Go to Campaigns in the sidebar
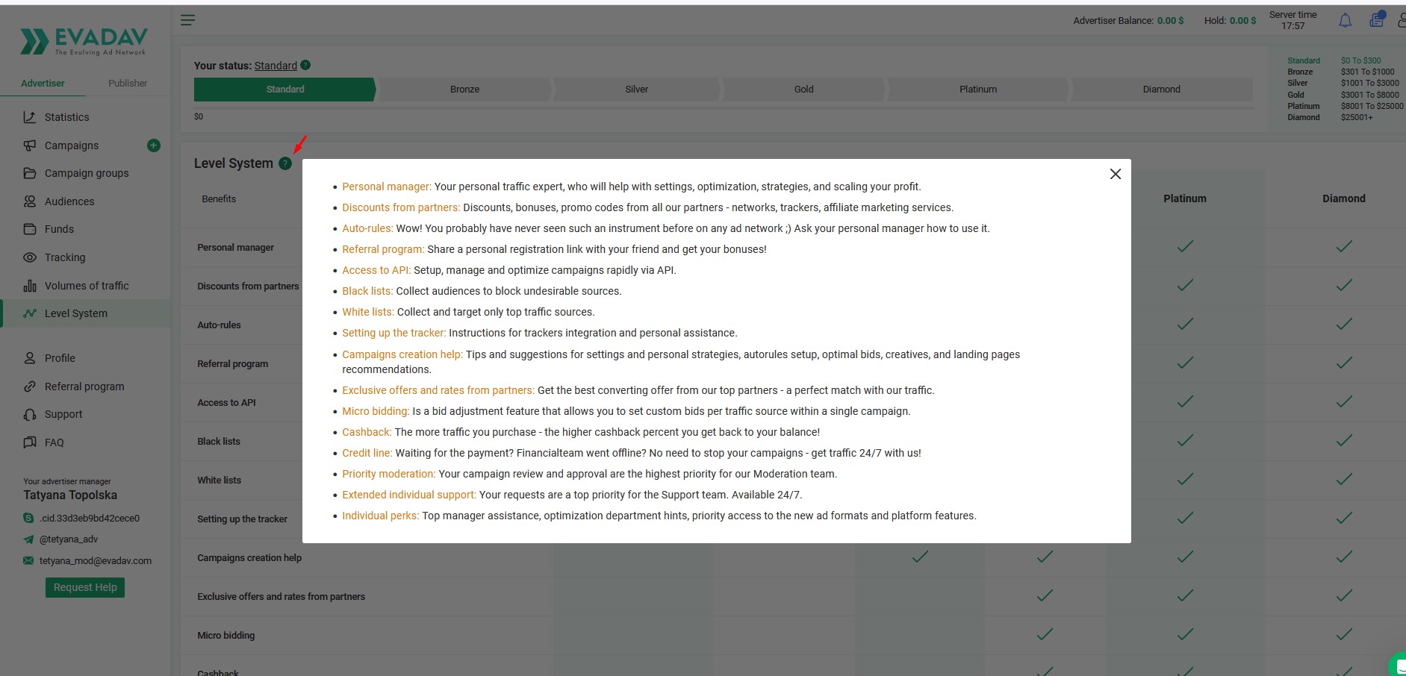1406x676 pixels. (x=72, y=145)
